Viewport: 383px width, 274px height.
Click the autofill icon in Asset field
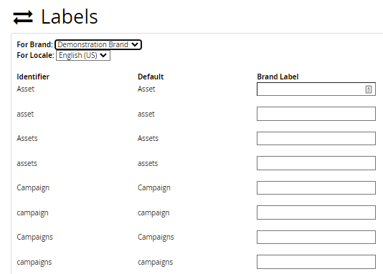pyautogui.click(x=369, y=89)
